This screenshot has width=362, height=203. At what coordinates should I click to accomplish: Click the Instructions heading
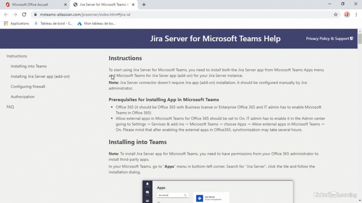pos(125,58)
